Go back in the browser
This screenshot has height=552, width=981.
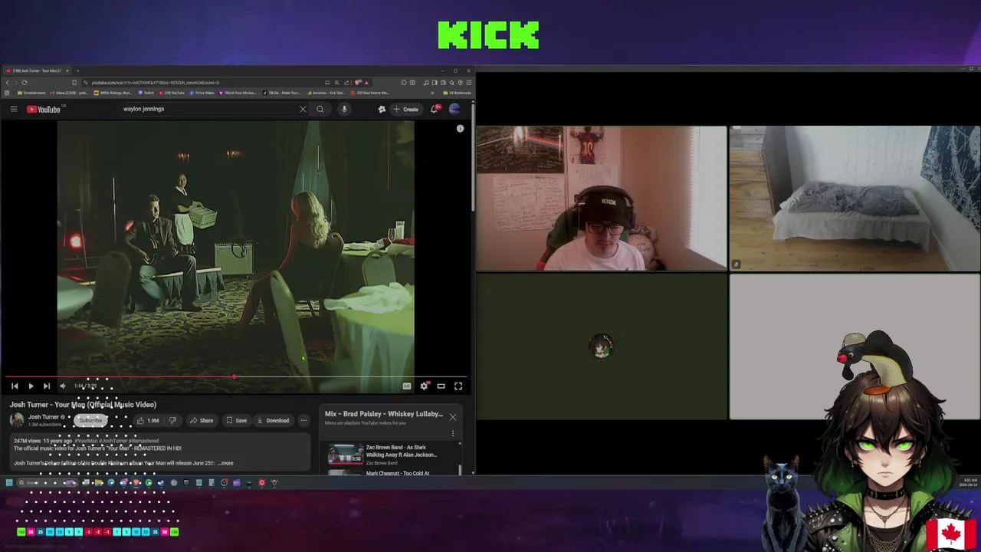7,82
